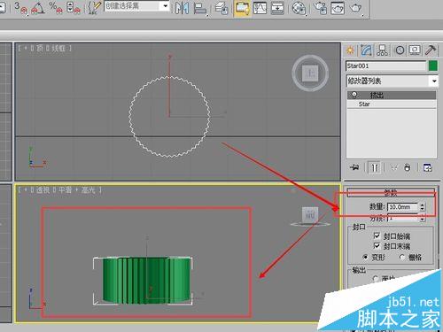Switch to the Hierarchy panel tab
The image size is (443, 332).
383,50
